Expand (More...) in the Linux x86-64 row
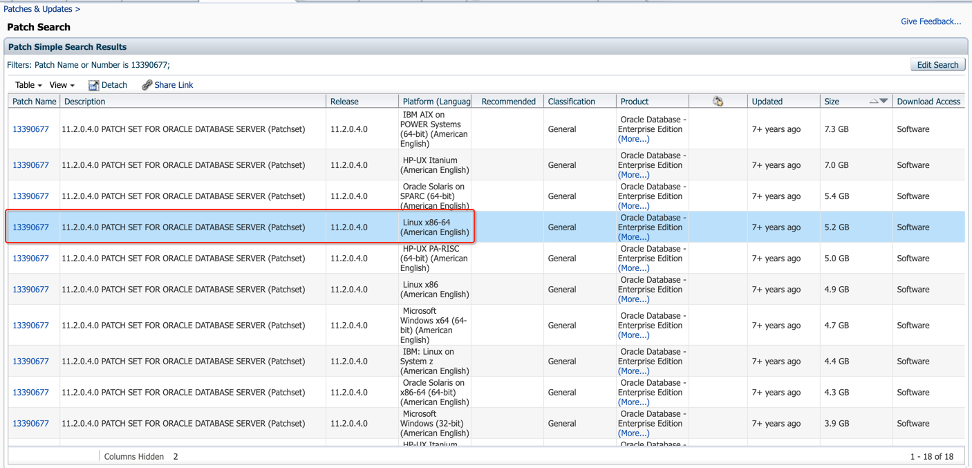 [x=633, y=237]
